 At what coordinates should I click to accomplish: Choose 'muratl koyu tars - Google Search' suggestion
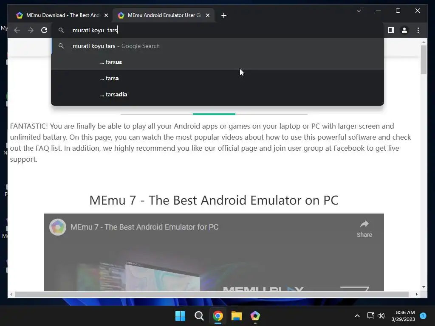(217, 46)
